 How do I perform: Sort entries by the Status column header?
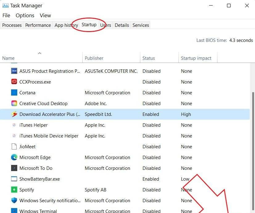point(148,58)
